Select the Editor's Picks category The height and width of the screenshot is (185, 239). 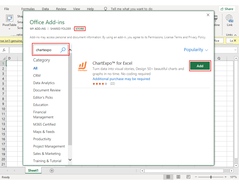tap(43, 97)
